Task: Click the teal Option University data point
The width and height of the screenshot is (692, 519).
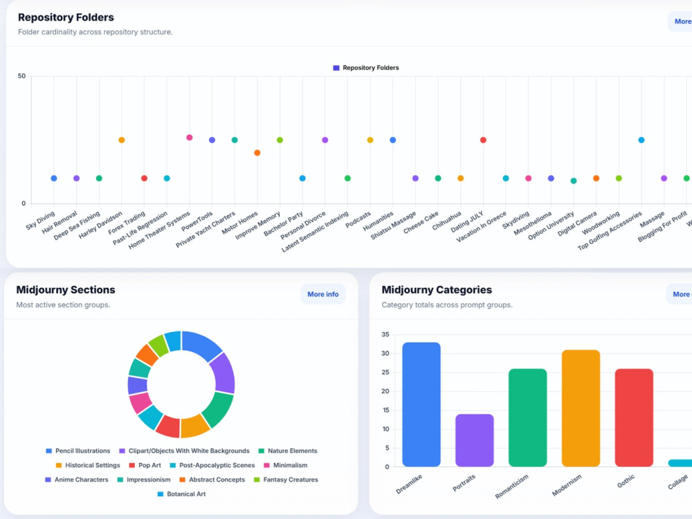Action: [573, 181]
